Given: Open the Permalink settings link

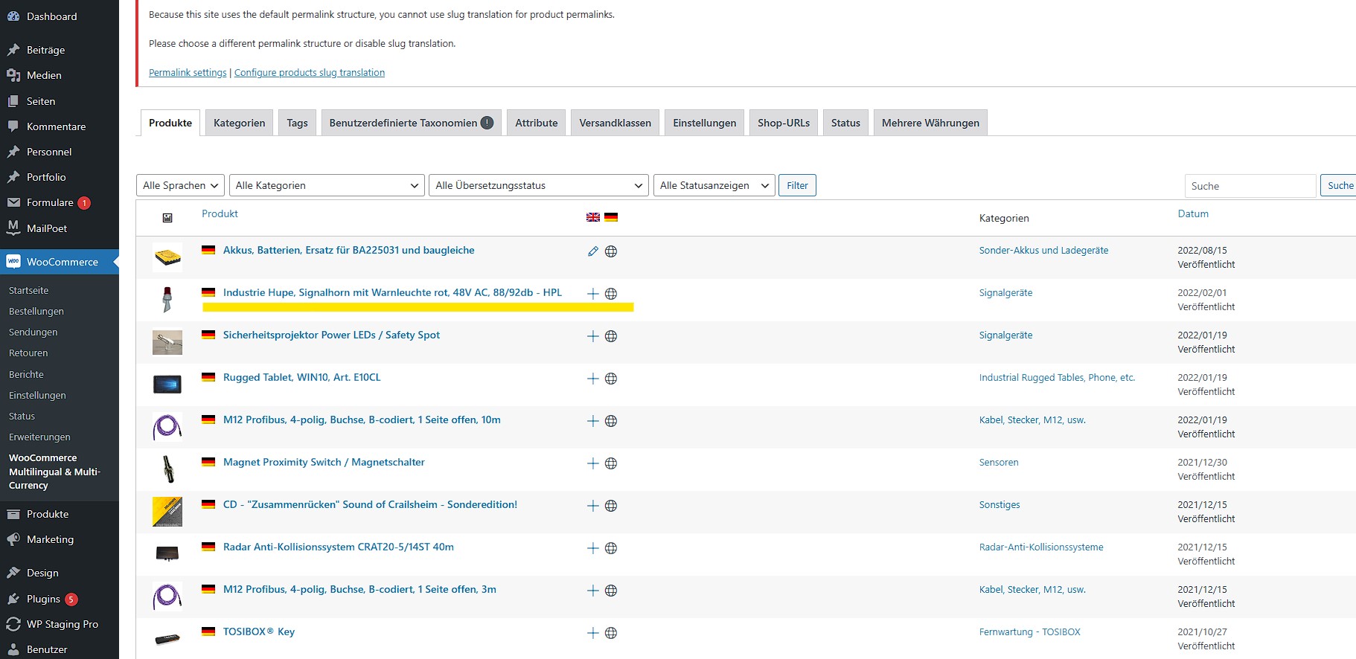Looking at the screenshot, I should [x=188, y=72].
